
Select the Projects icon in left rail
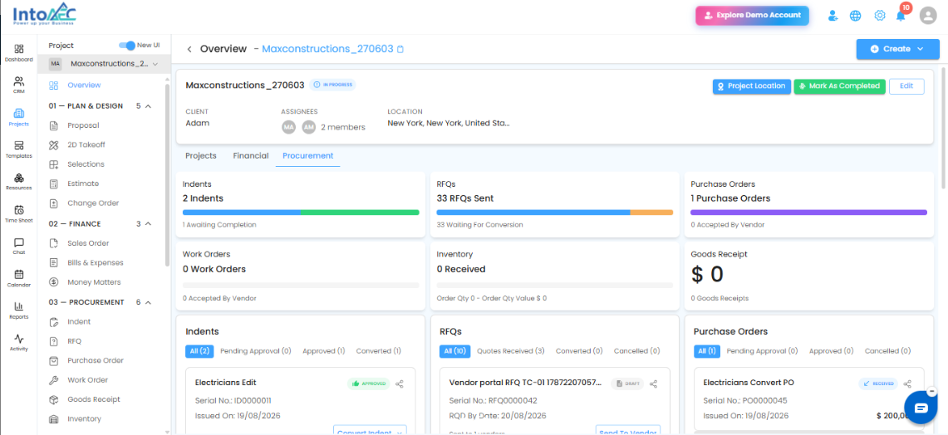click(19, 117)
